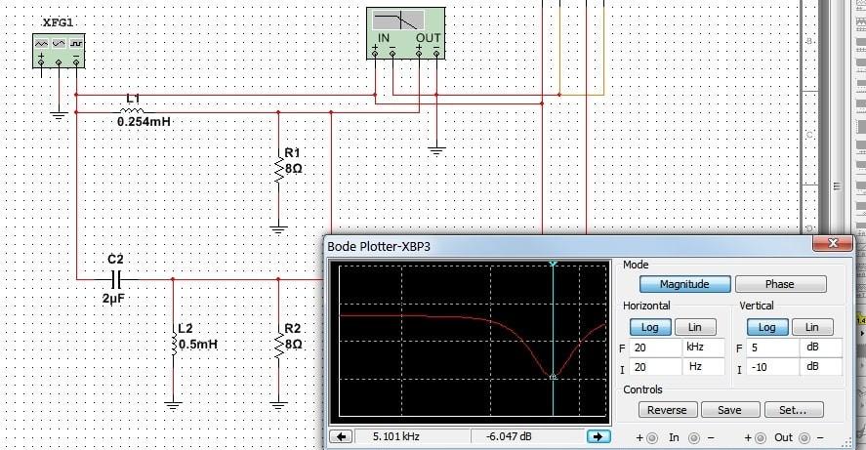The height and width of the screenshot is (450, 866).
Task: Set Vertical axis to Lin
Action: (812, 327)
